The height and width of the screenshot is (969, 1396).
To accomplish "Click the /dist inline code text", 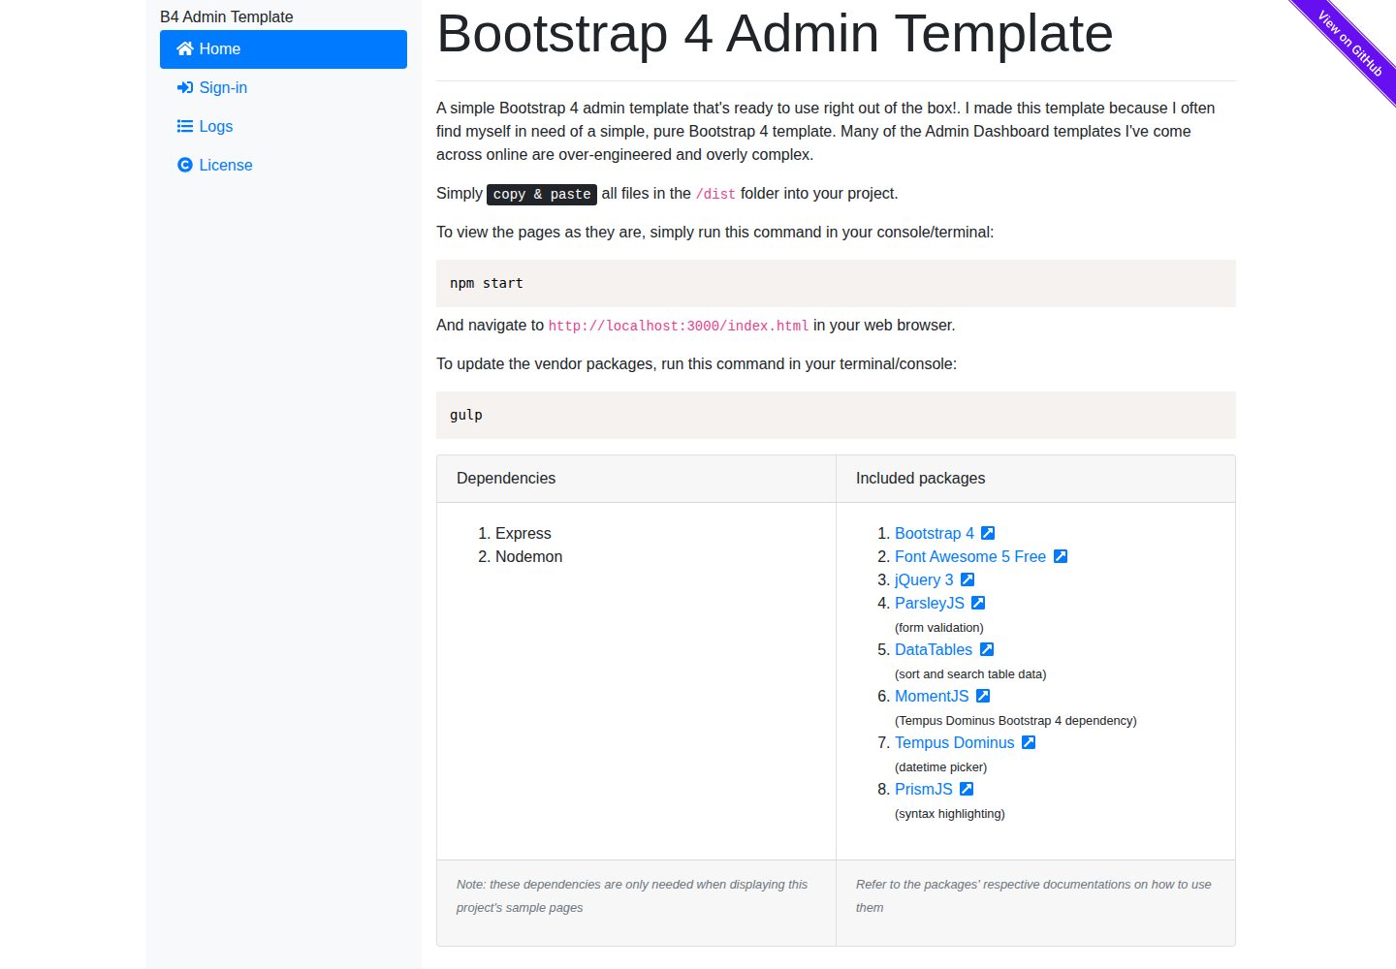I will (x=715, y=194).
